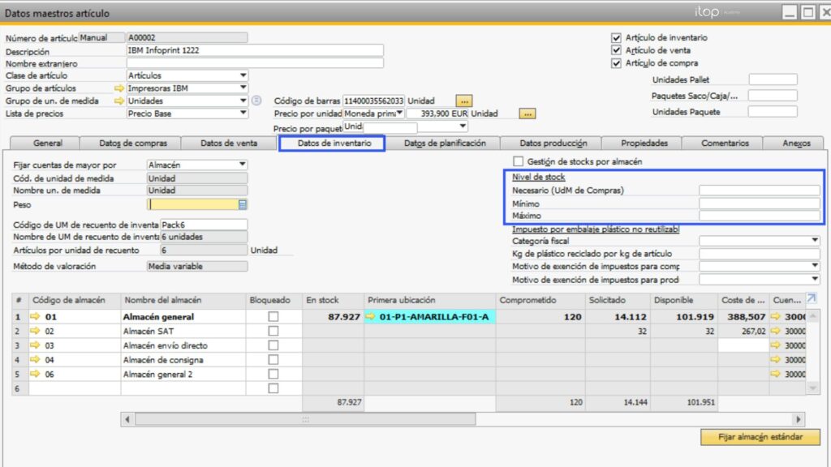
Task: Switch to the Datos de compras tab
Action: [133, 143]
